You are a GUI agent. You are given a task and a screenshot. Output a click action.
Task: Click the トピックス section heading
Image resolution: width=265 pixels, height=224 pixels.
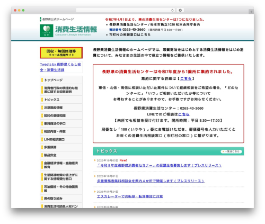point(107,151)
